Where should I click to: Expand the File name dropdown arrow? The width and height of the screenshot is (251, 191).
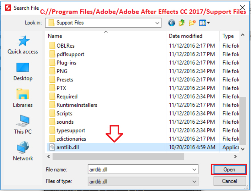pyautogui.click(x=194, y=169)
